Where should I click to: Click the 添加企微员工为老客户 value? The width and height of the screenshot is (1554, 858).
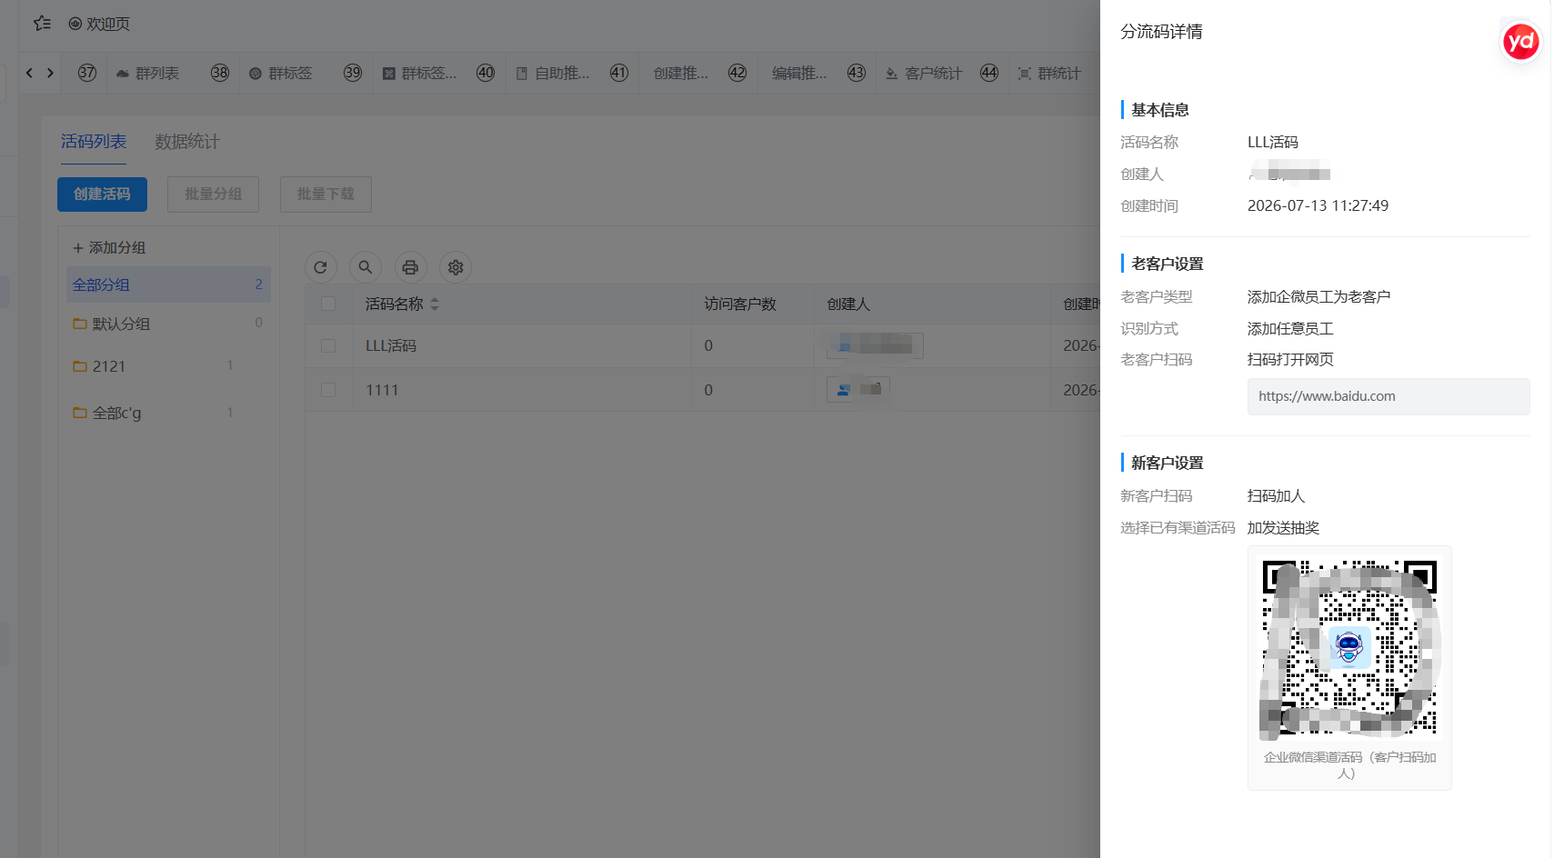click(1318, 296)
